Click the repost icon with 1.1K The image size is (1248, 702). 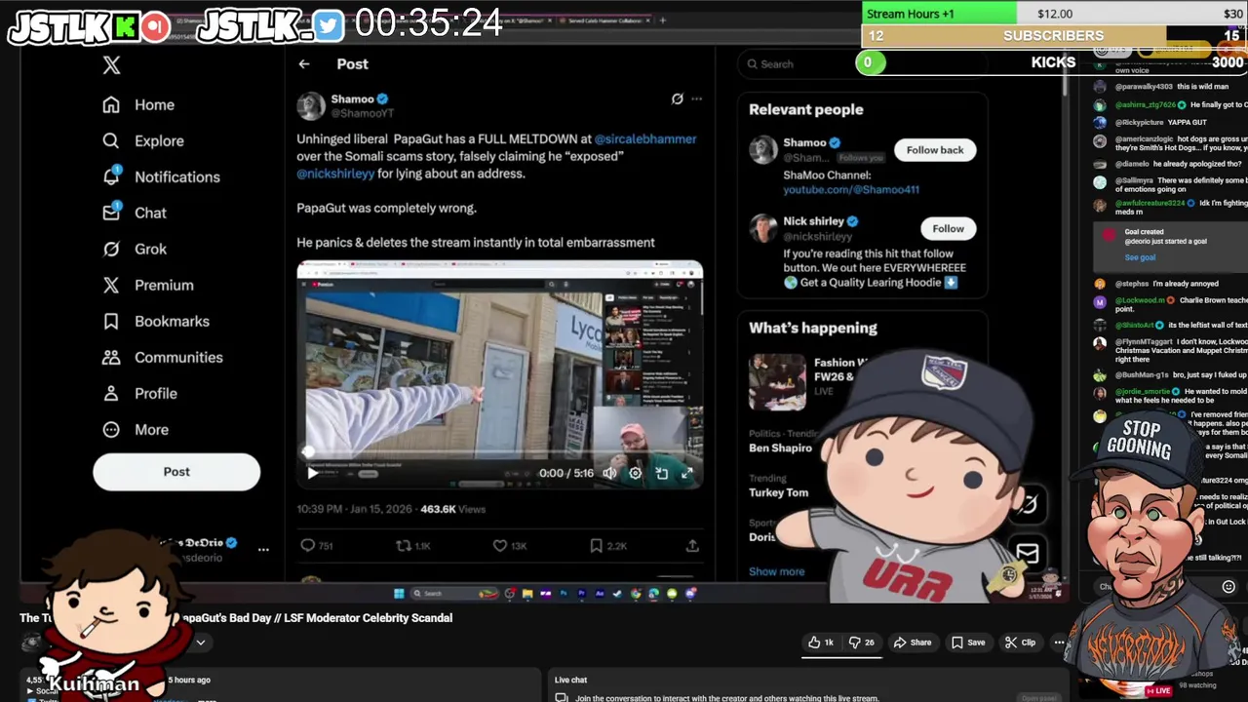coord(403,546)
